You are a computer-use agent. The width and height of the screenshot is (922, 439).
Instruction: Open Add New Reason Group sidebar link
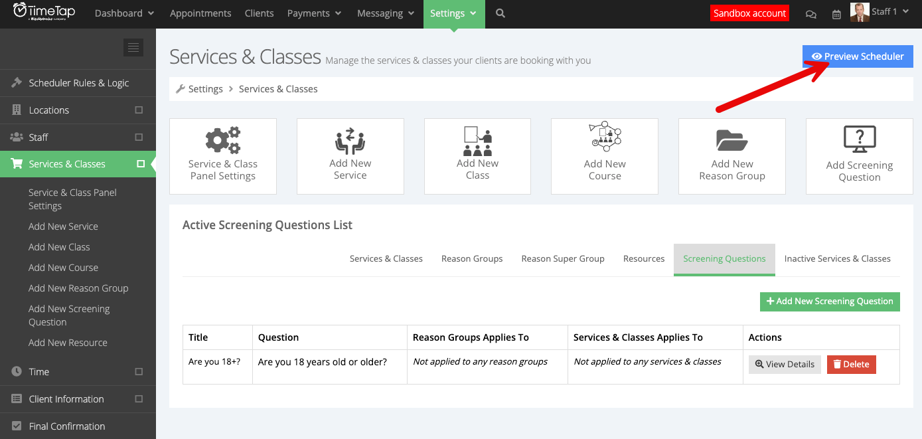(x=78, y=288)
